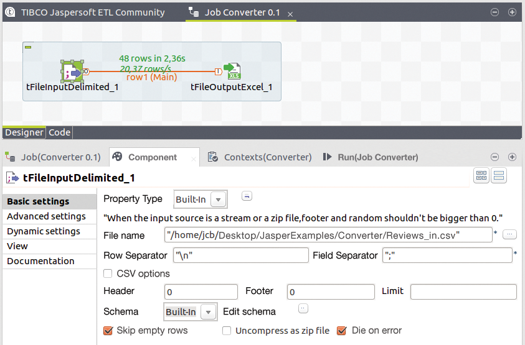This screenshot has height=345, width=525.
Task: Click the Job Converter 0.1 tab icon
Action: [194, 12]
